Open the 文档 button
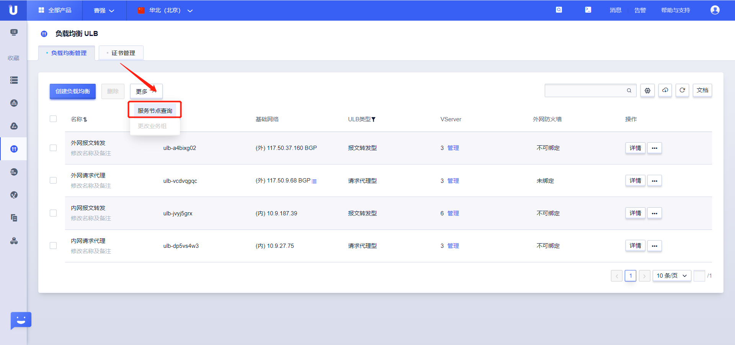The height and width of the screenshot is (345, 735). coord(702,90)
